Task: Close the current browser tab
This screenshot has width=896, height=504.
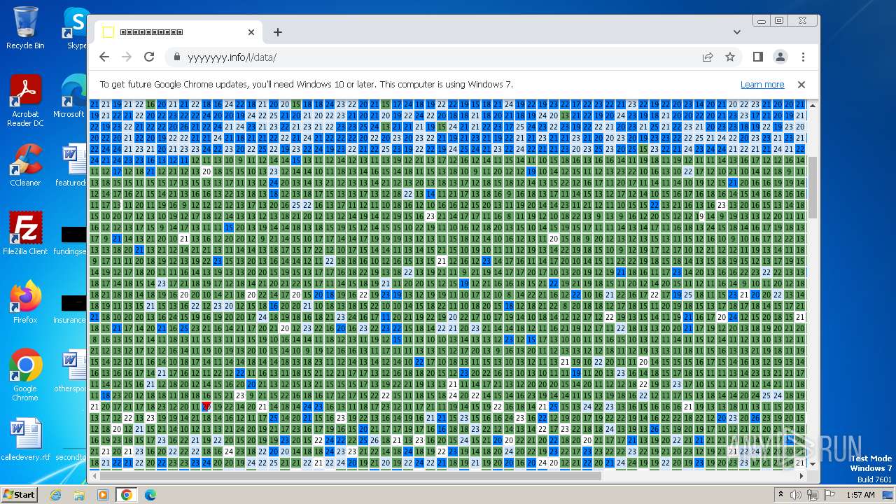Action: click(x=251, y=32)
